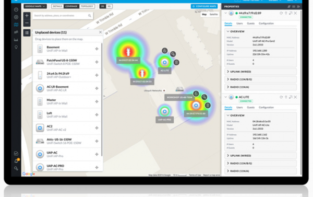Click the move handle for PatchPanel US-8-150W
313x197 pixels.
point(97,62)
